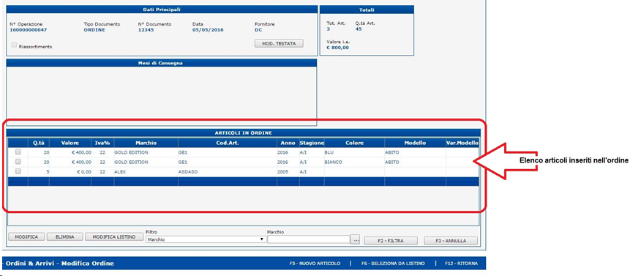The height and width of the screenshot is (276, 630).
Task: Click the ARTICOLI IN ORDINE table title
Action: click(x=244, y=133)
